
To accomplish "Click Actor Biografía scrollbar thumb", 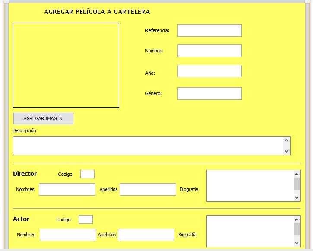I will [297, 229].
